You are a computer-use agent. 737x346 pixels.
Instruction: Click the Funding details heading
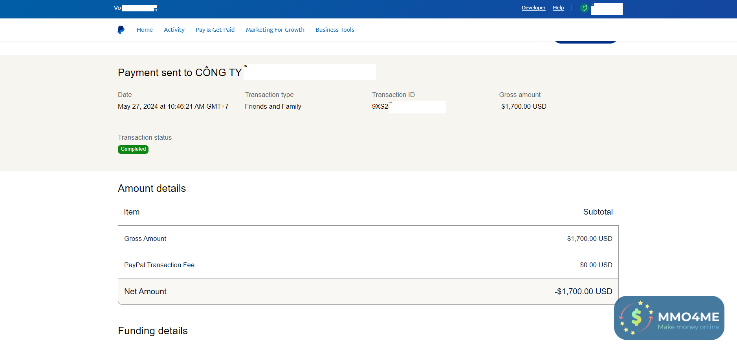(153, 331)
